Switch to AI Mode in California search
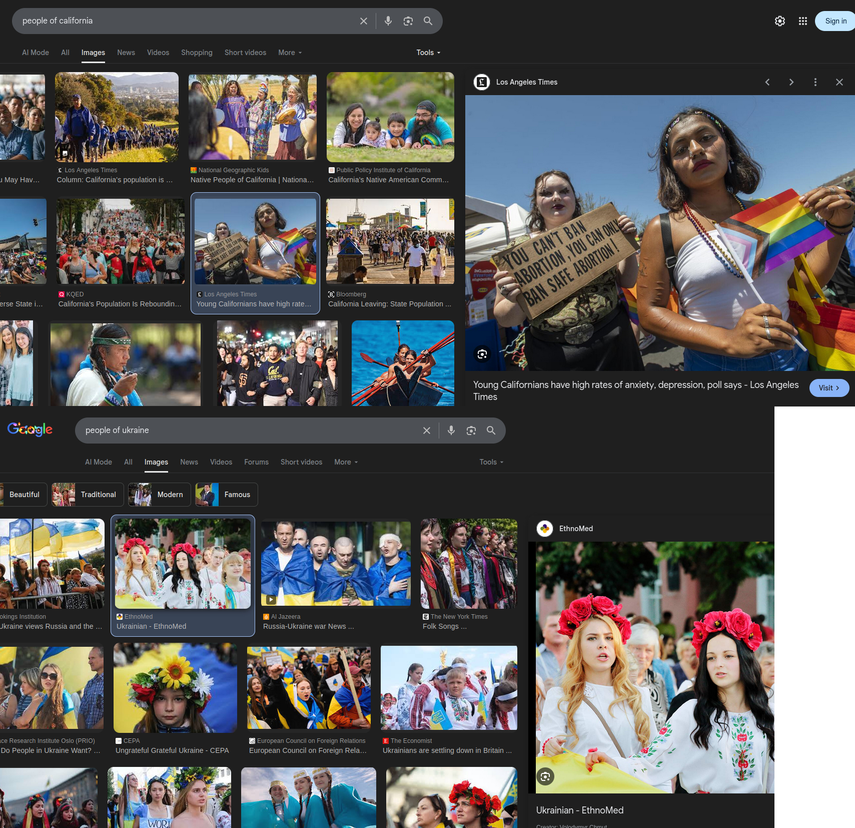855x828 pixels. [36, 53]
